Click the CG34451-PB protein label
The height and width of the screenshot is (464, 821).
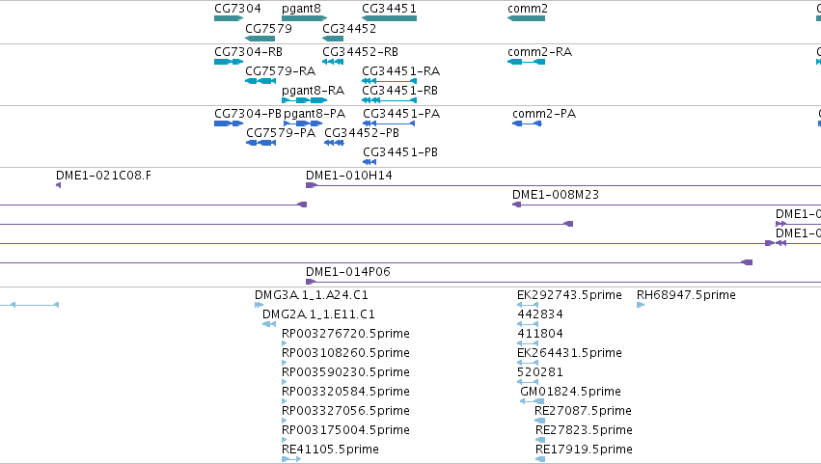[x=400, y=152]
